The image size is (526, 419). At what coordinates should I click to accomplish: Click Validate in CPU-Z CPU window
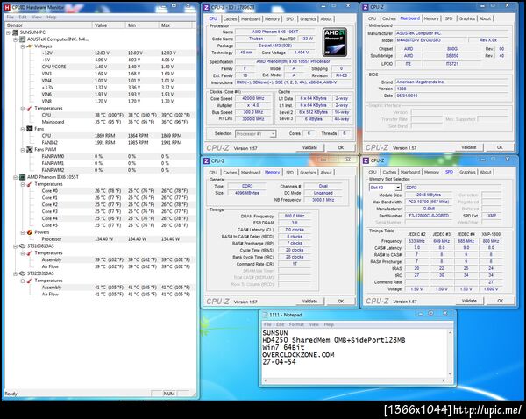309,147
